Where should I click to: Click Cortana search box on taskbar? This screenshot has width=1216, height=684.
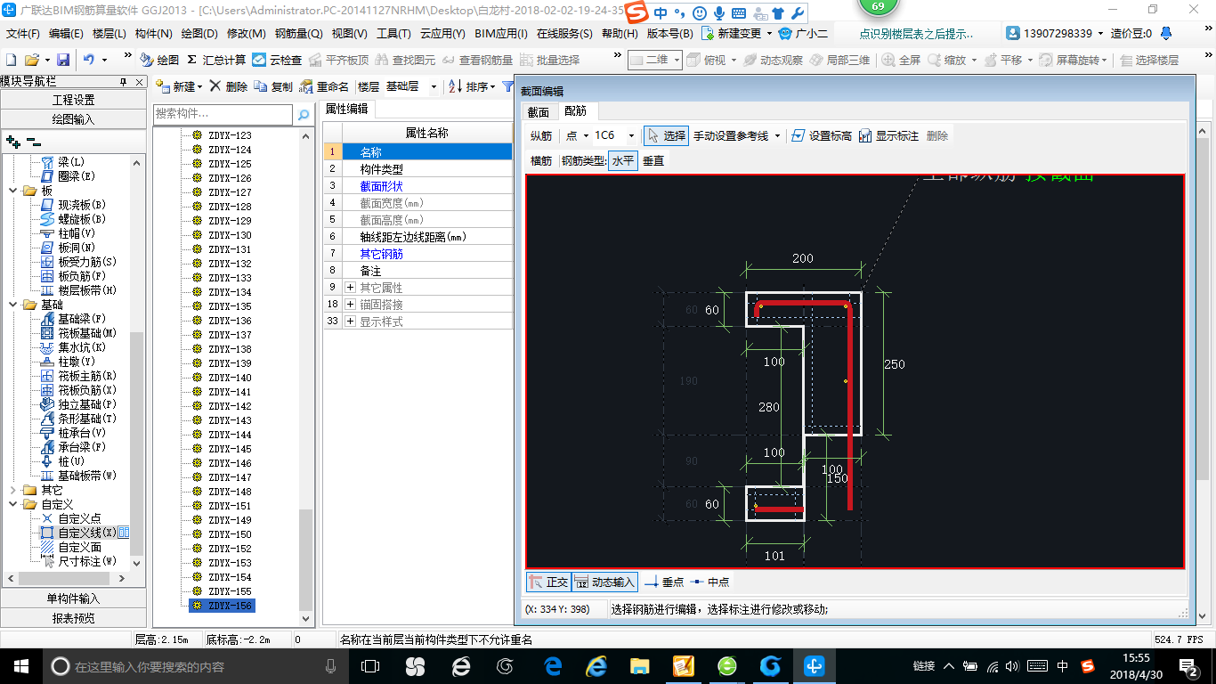pos(195,665)
